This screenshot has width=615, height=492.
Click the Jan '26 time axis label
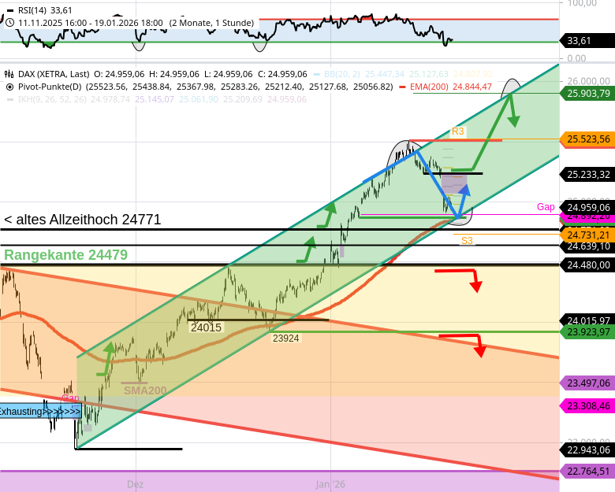(x=330, y=484)
